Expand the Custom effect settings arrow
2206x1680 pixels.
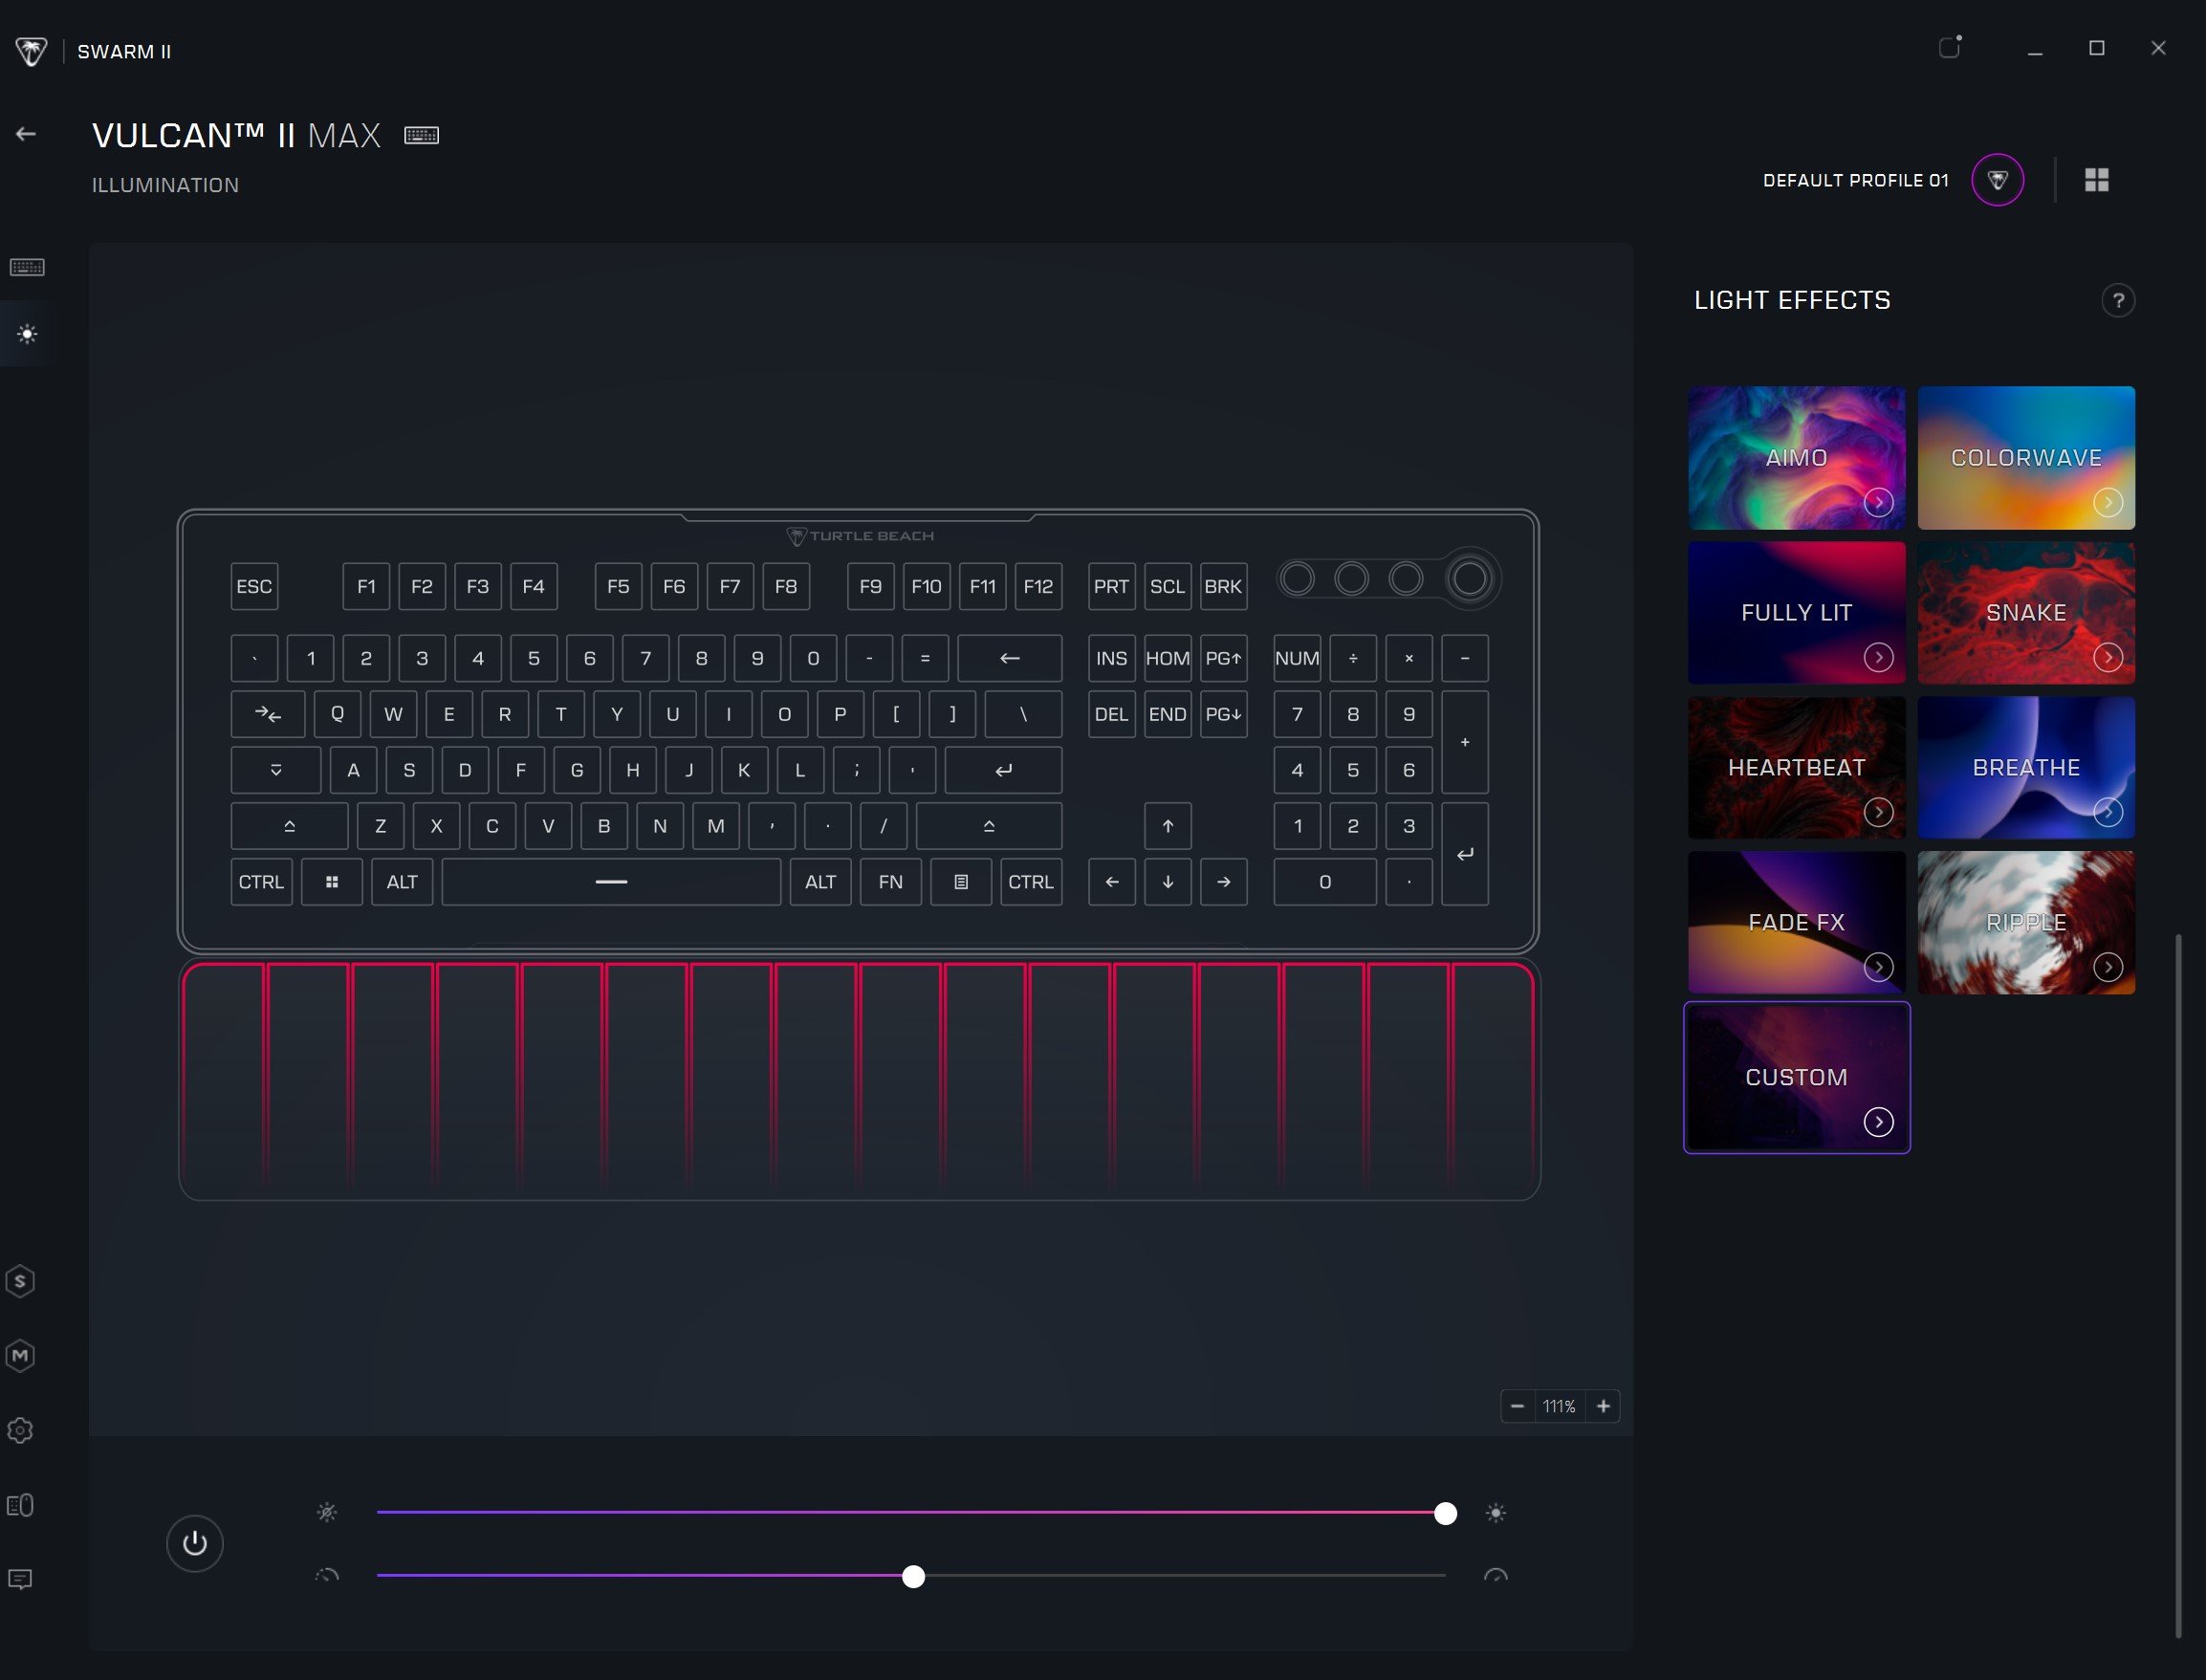point(1878,1122)
